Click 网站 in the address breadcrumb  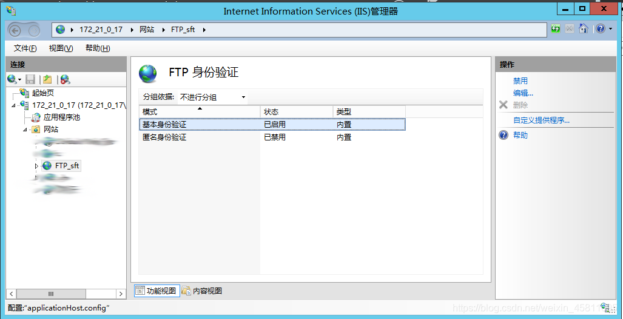pyautogui.click(x=147, y=29)
